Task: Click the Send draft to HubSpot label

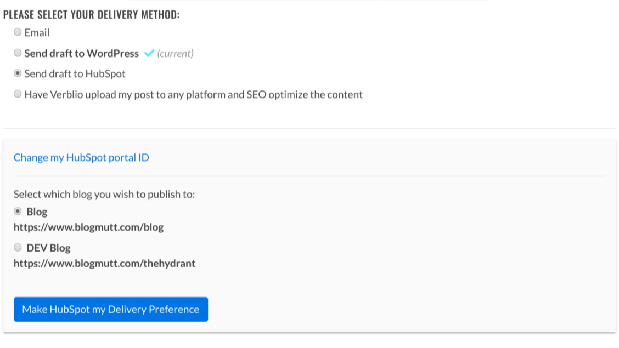Action: (75, 74)
